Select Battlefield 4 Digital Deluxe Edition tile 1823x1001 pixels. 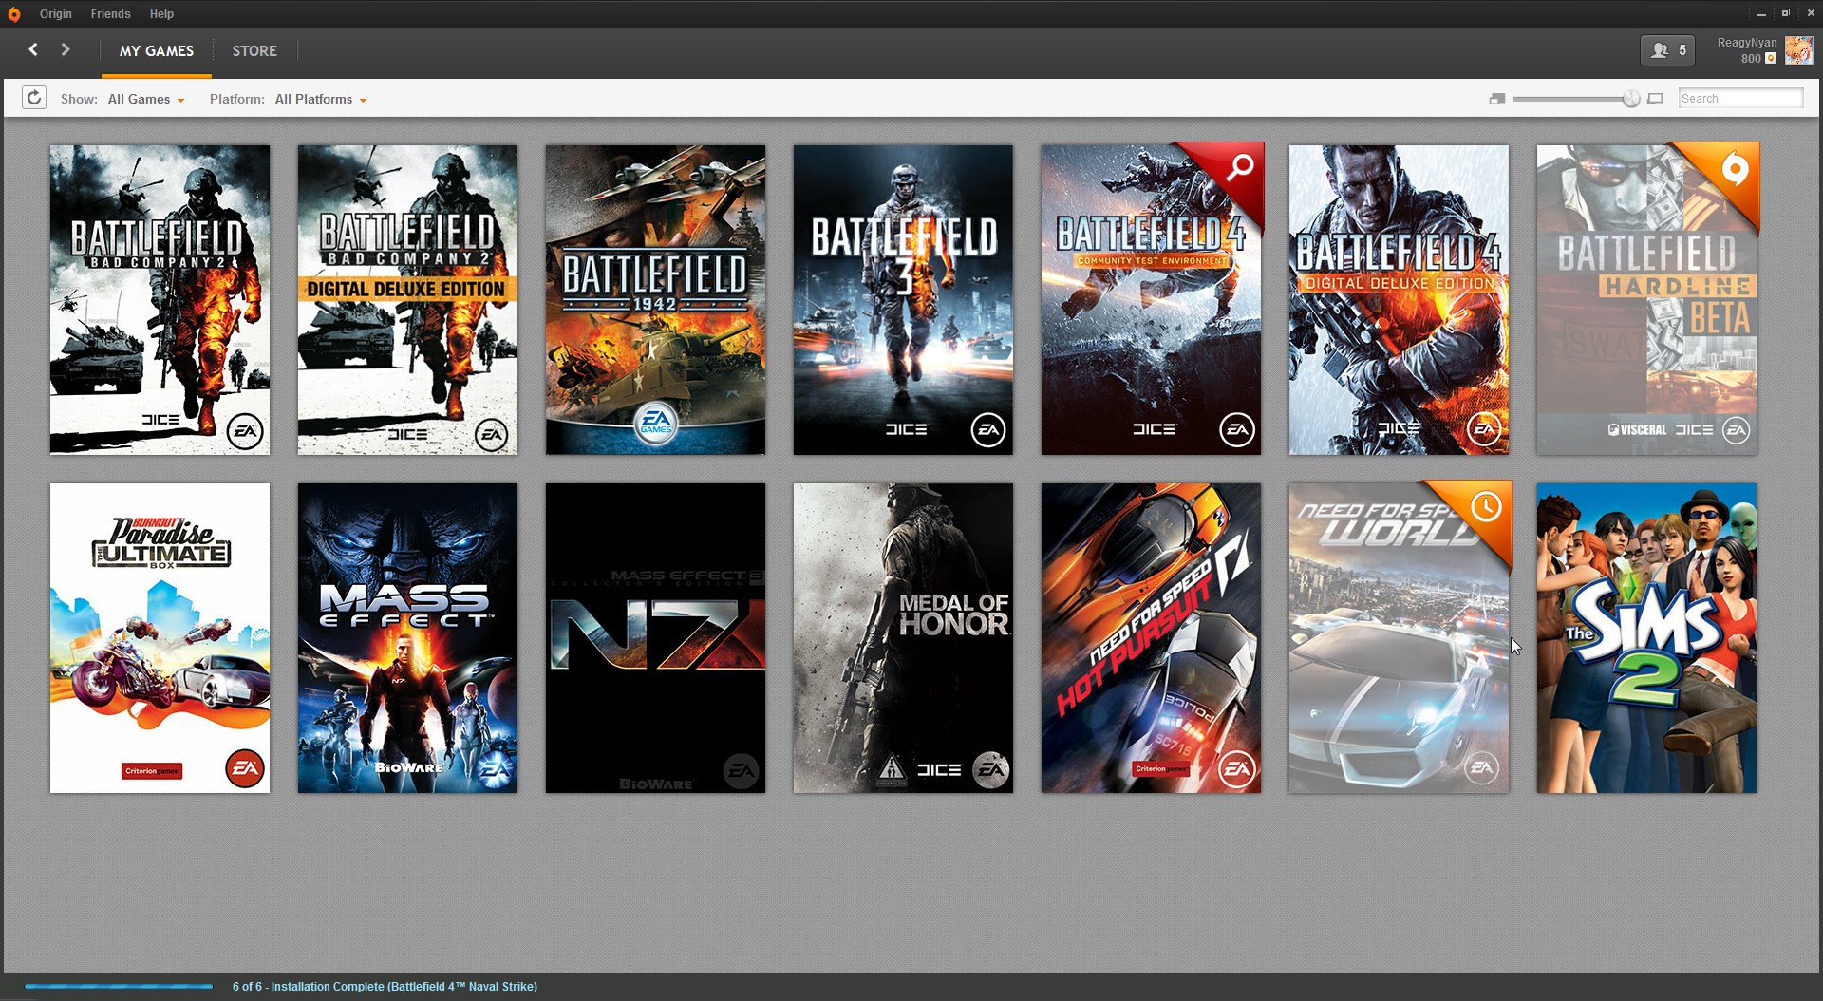point(1399,299)
